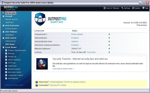This screenshot has height=93, width=150.
Task: Click the malware database date 2008-07-07
Action: (x=76, y=48)
